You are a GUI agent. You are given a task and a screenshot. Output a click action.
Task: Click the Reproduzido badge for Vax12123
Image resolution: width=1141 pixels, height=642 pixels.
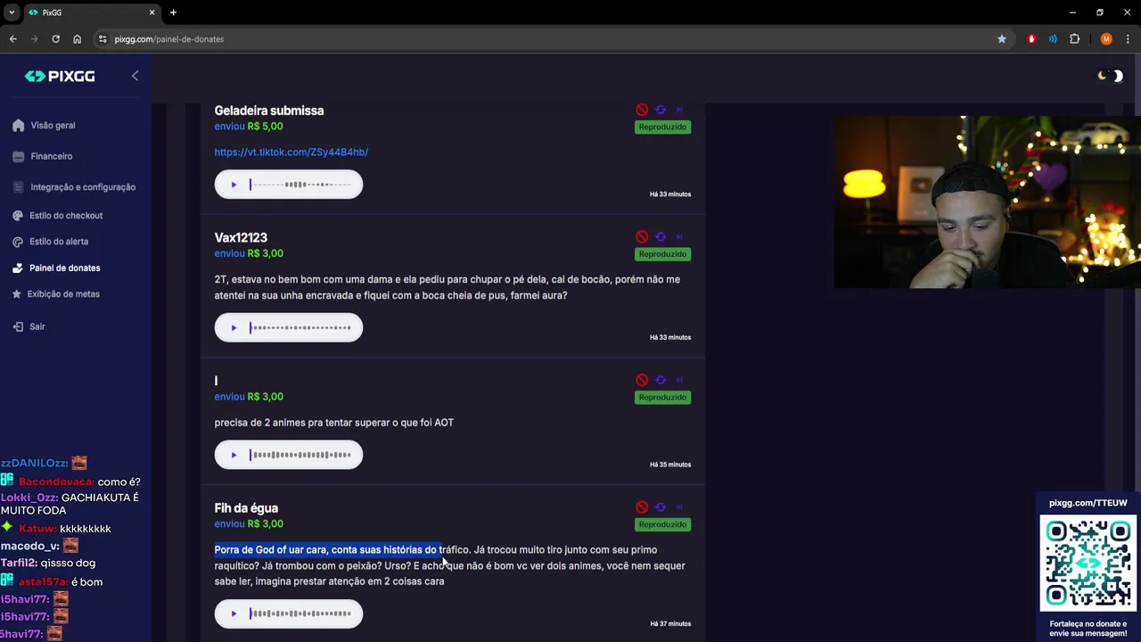point(662,254)
